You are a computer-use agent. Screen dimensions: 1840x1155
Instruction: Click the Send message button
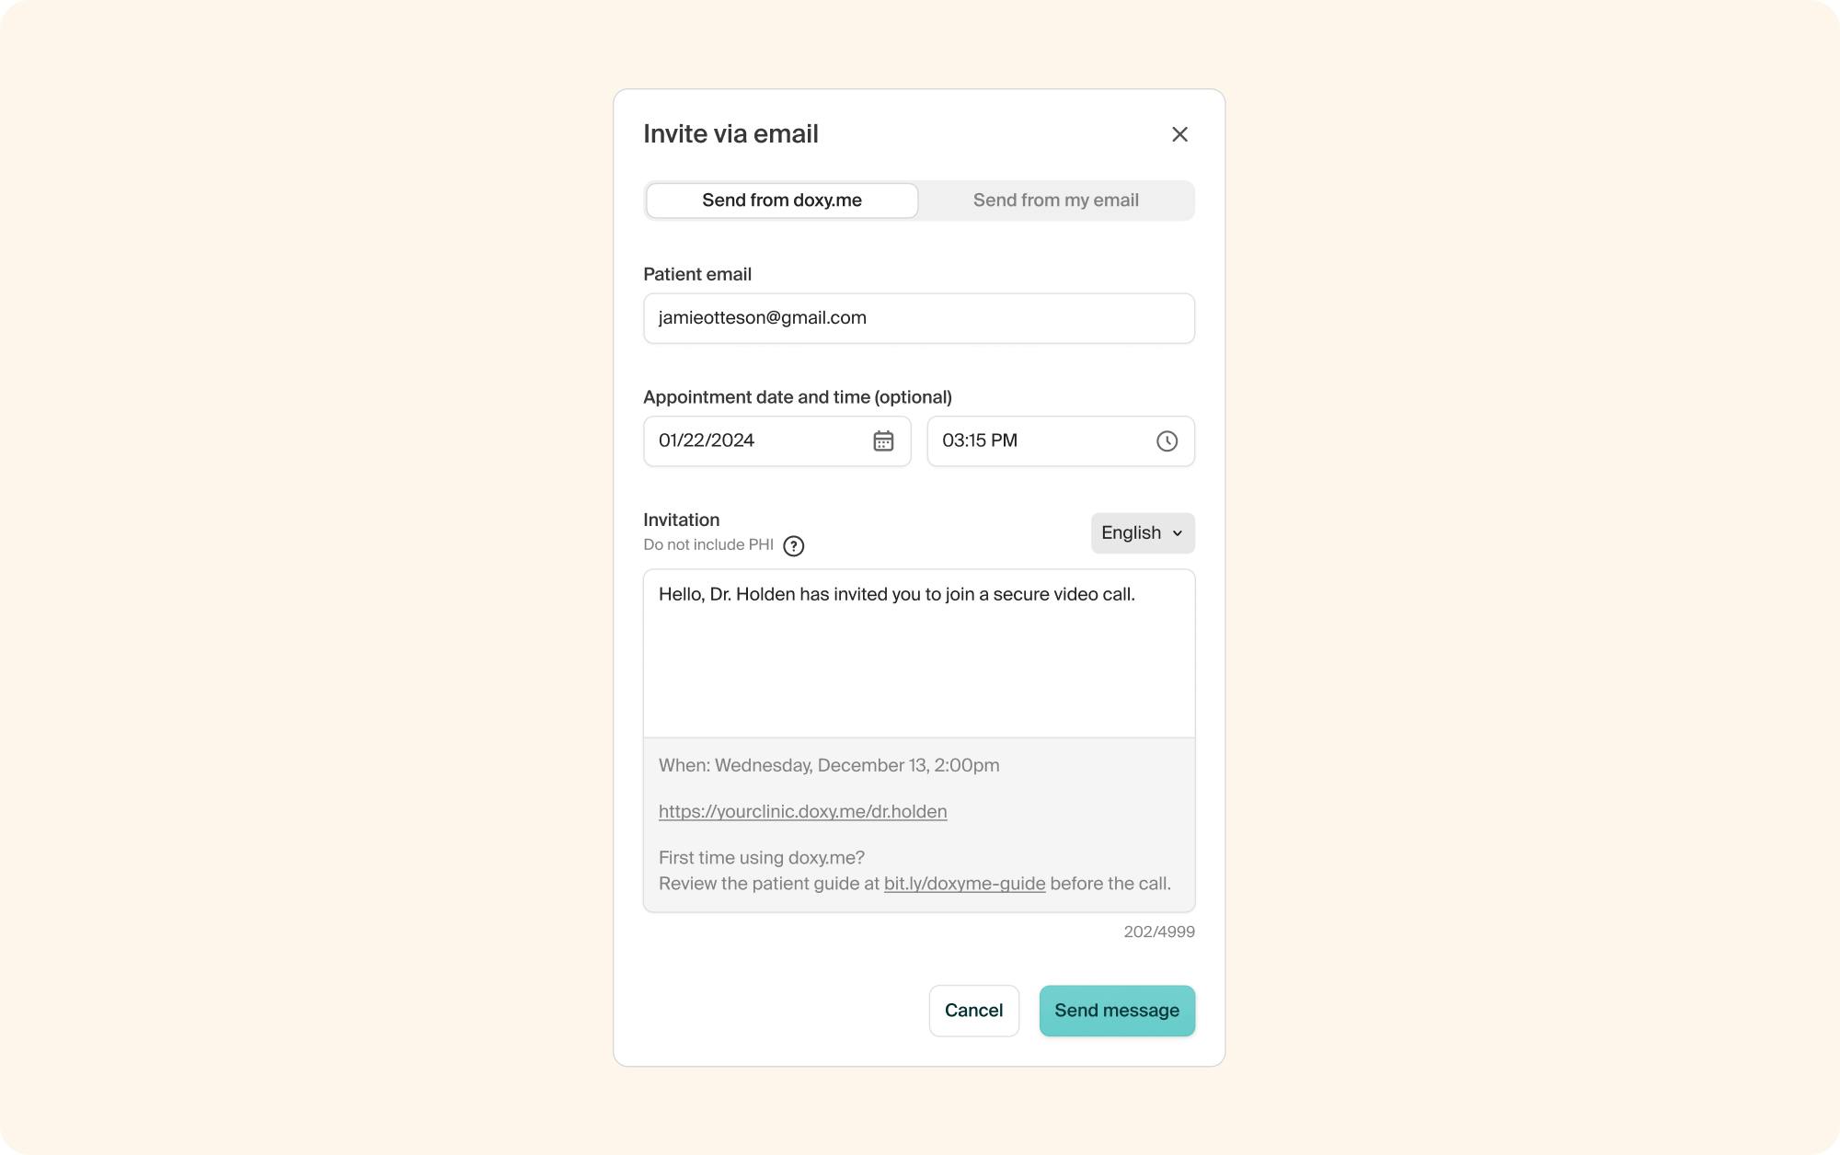click(x=1116, y=1011)
